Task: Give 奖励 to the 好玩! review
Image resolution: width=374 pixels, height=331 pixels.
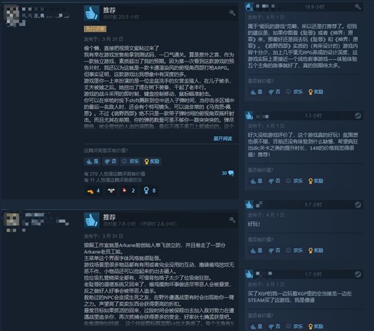Action: [316, 251]
